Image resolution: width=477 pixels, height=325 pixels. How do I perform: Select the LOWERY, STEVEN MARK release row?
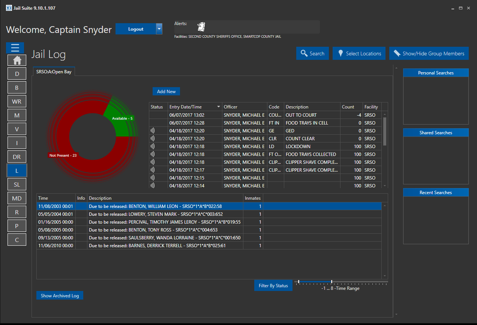[x=209, y=214]
